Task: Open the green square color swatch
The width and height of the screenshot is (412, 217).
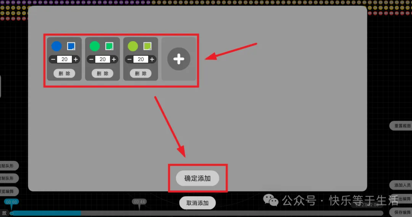Action: click(109, 46)
